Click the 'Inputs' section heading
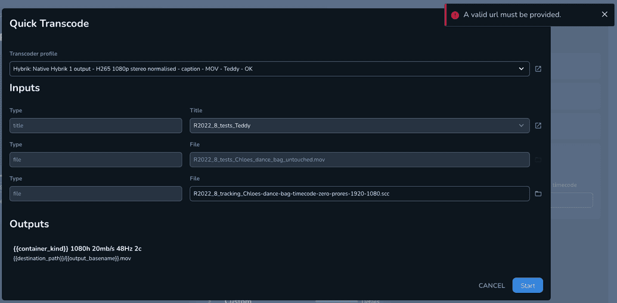Viewport: 617px width, 303px height. 25,88
